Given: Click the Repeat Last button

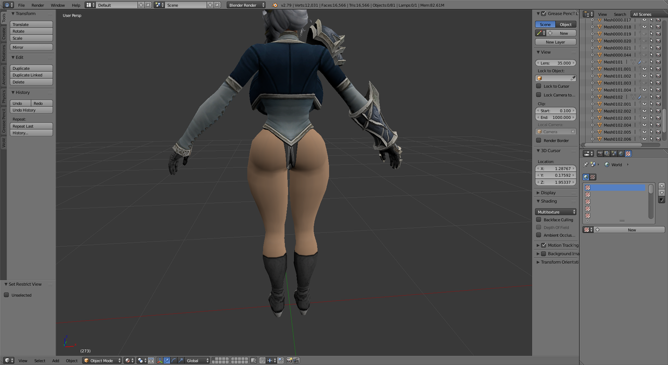Looking at the screenshot, I should click(31, 126).
